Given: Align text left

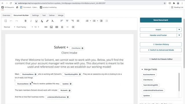Looking at the screenshot, I should click(x=62, y=21).
